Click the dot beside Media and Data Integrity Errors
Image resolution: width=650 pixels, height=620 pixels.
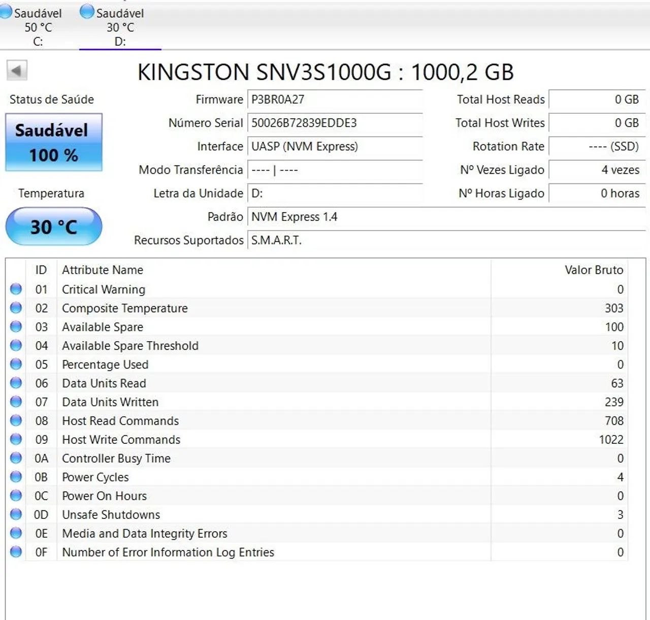tap(16, 533)
